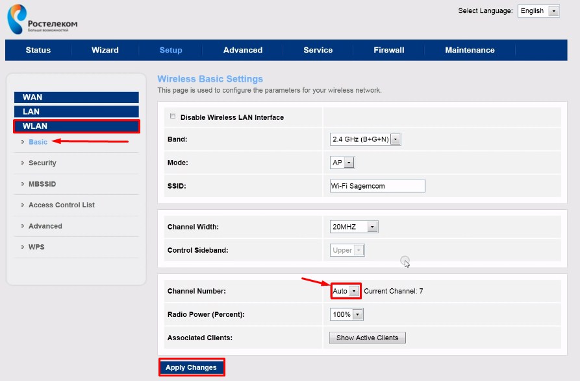Select LAN in the sidebar
Screen dimensions: 580x381
[77, 111]
